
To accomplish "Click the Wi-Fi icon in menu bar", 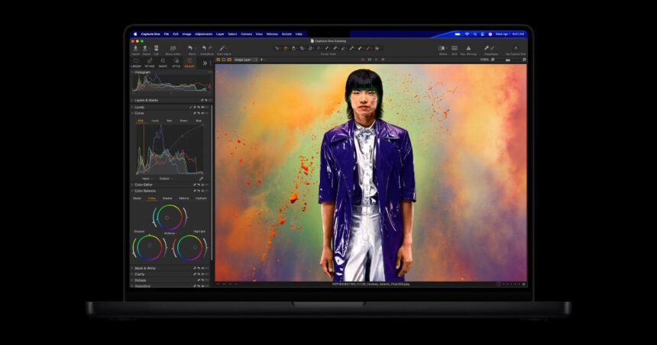I will [x=467, y=34].
